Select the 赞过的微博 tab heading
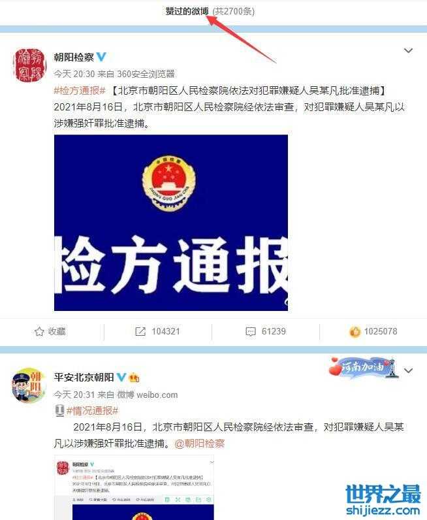This screenshot has height=520, width=427. click(187, 11)
